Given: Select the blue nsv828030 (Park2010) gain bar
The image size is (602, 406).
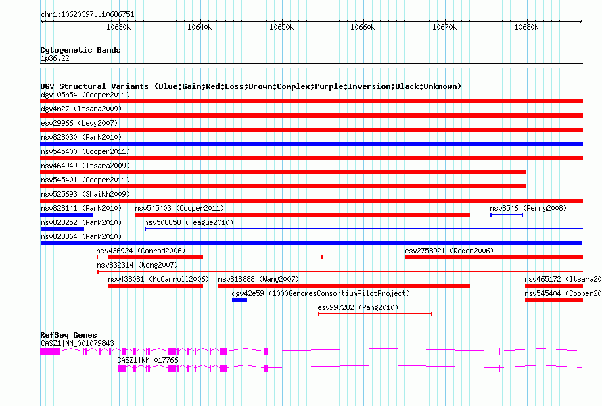Looking at the screenshot, I should point(311,144).
